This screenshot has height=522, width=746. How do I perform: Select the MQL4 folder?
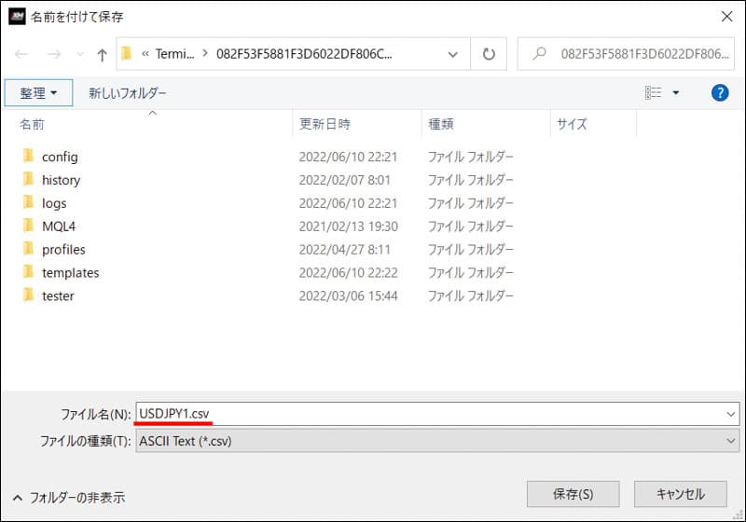(x=58, y=227)
